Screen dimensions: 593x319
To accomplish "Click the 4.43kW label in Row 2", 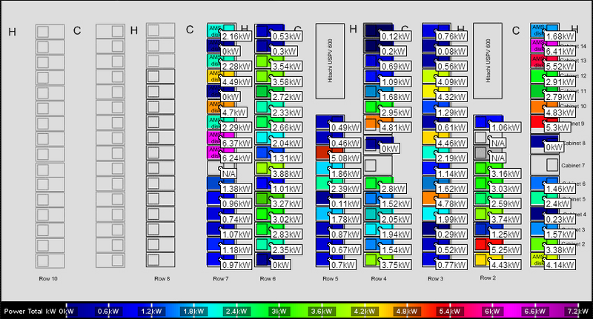I will point(506,265).
